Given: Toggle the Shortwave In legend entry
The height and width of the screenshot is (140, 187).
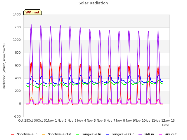Looking at the screenshot, I should [x=24, y=134].
